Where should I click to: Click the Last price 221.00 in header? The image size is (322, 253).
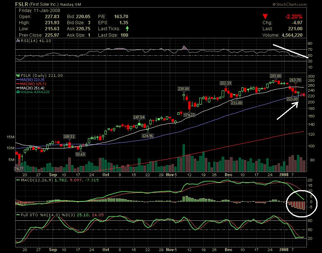(x=295, y=29)
